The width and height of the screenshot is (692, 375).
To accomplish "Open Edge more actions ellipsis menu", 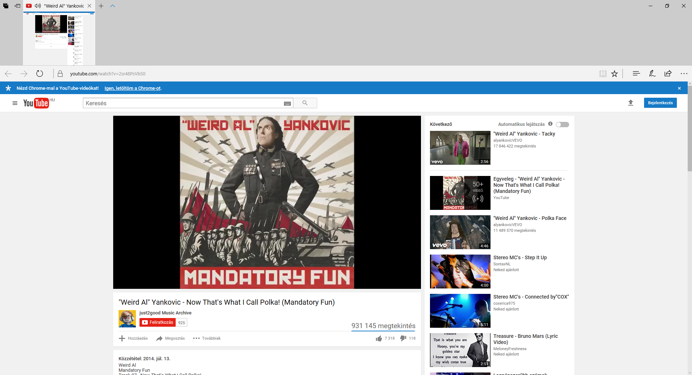I will (684, 74).
